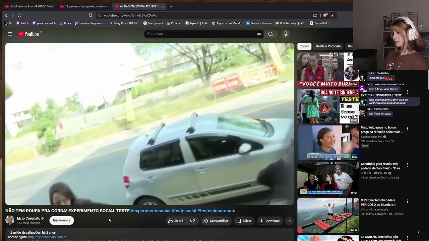Open the 'Games - Nuuvem' bookmark
This screenshot has height=241, width=429.
[x=259, y=23]
